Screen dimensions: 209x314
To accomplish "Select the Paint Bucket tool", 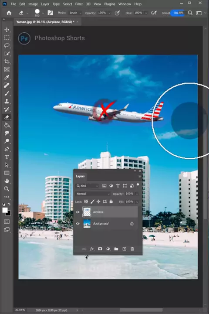I will pos(7,125).
